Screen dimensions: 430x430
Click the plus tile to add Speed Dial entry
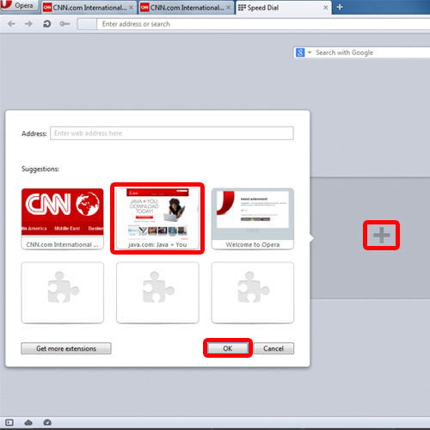tap(381, 235)
